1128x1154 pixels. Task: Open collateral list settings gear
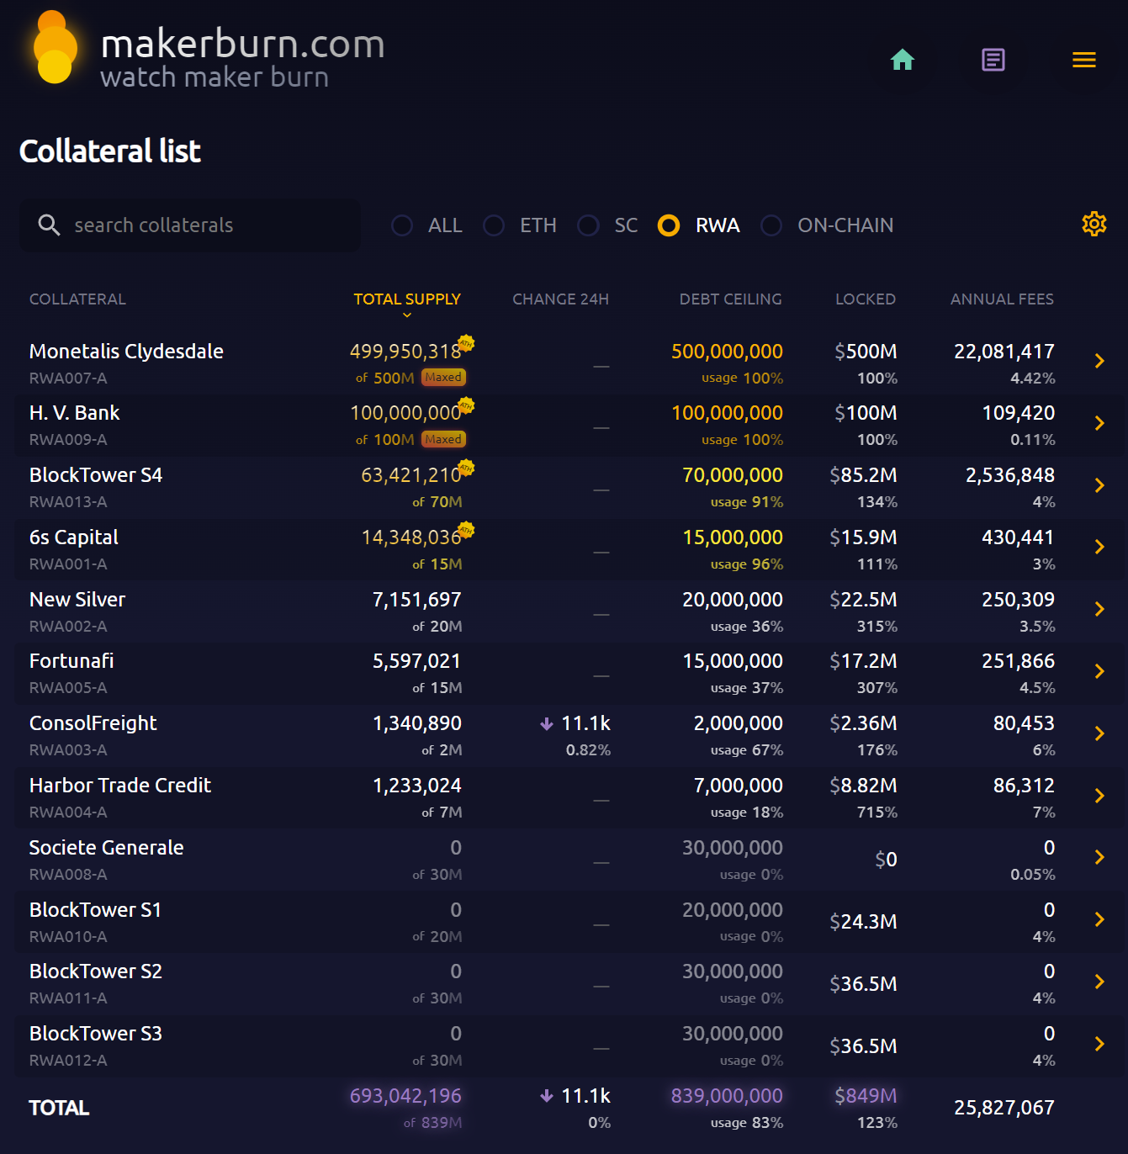click(x=1094, y=224)
